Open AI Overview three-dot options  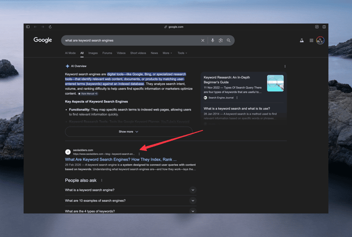pos(285,66)
